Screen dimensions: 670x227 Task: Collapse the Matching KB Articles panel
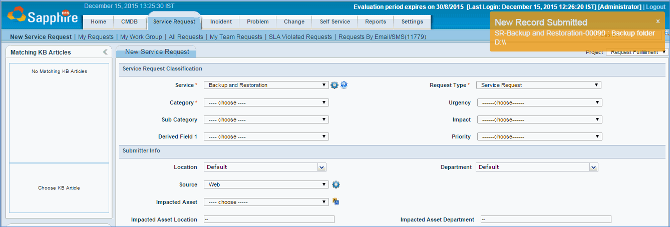click(x=105, y=52)
